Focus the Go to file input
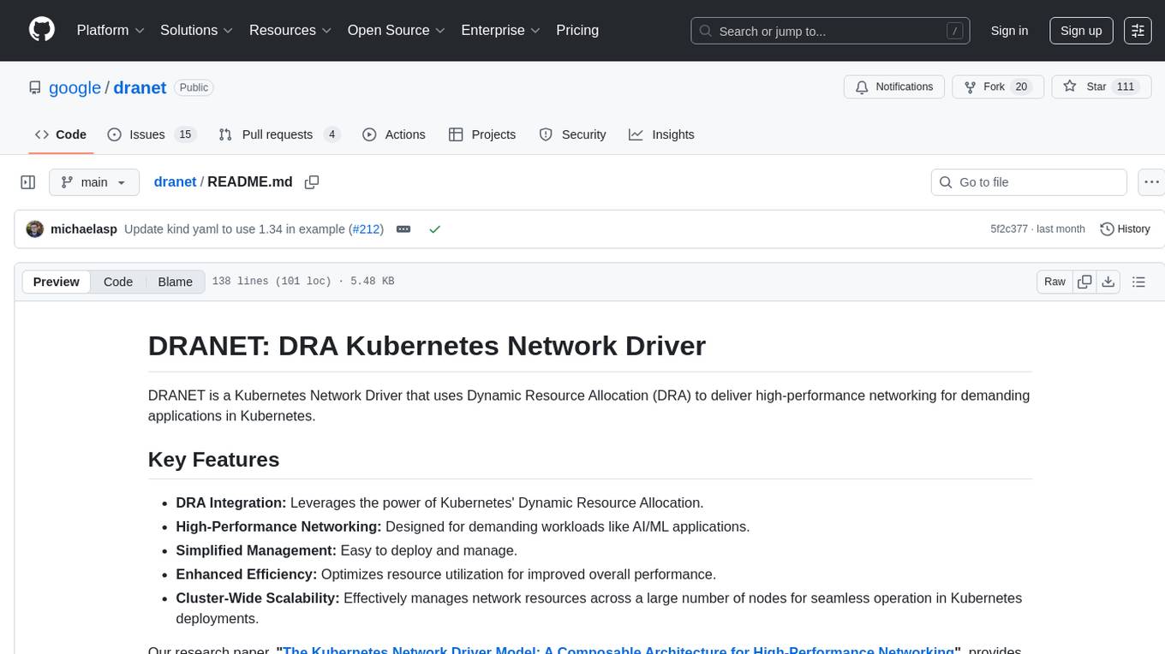 click(x=1029, y=182)
